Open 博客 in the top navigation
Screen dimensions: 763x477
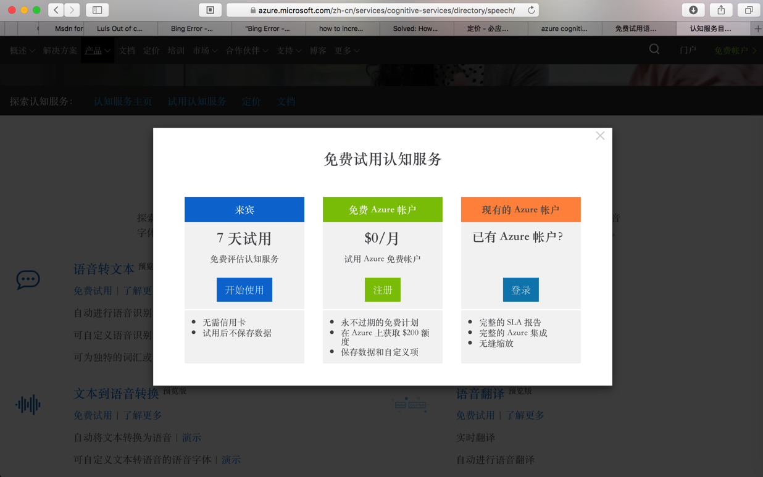pos(318,51)
